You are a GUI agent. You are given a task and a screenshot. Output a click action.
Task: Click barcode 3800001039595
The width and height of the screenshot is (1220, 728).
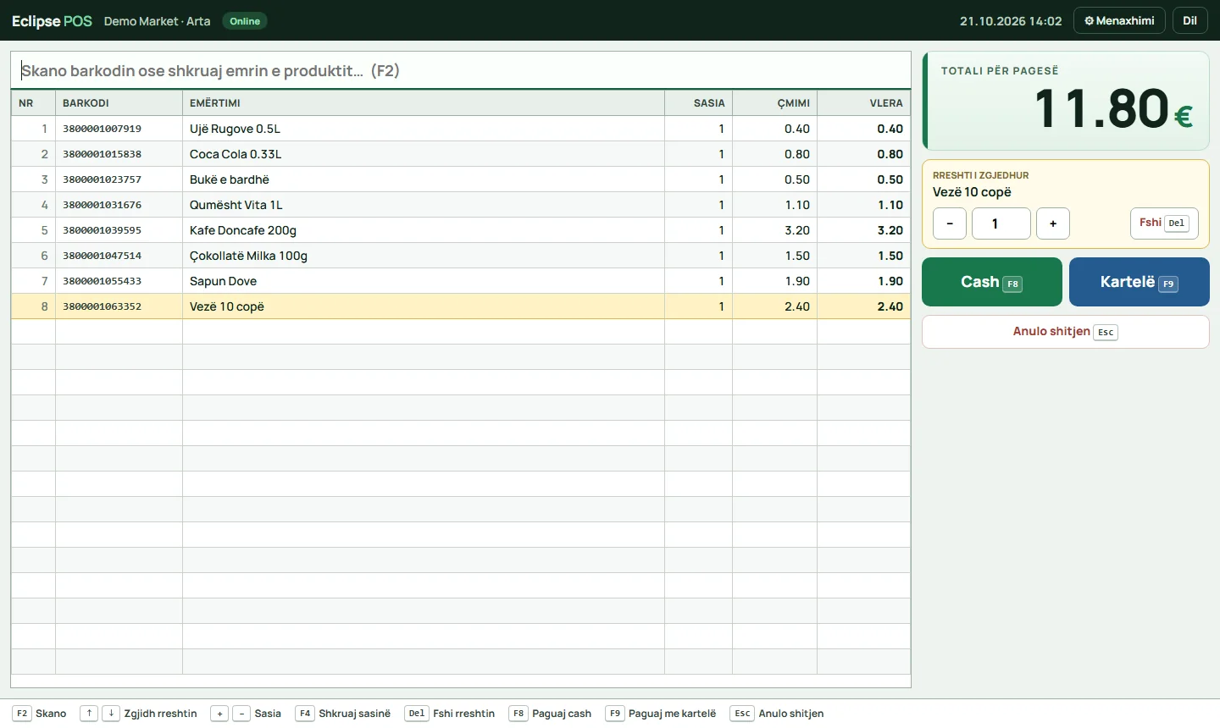102,230
